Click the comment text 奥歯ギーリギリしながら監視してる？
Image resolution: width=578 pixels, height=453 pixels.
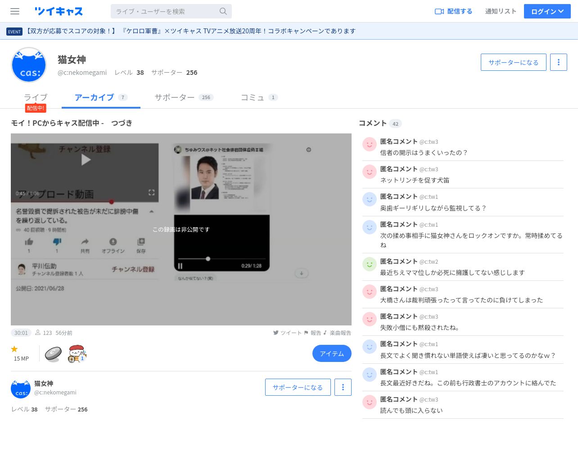coord(433,208)
